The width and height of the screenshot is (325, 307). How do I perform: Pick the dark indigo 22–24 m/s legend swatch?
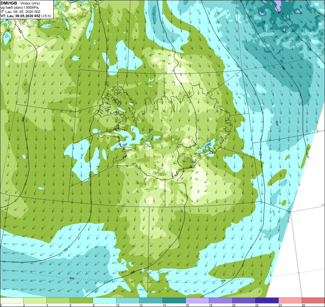[x=267, y=301]
